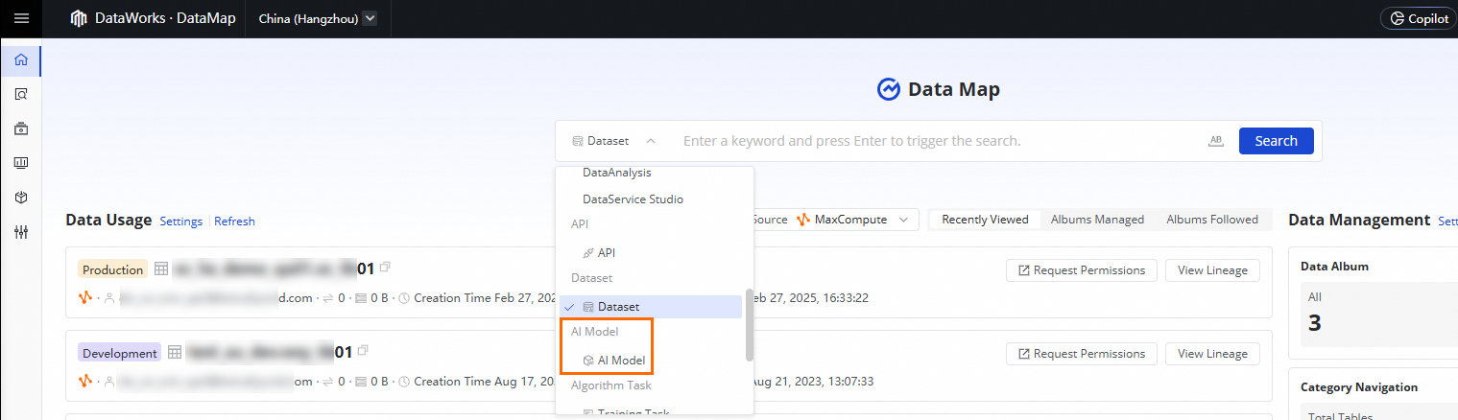Switch to Albums Managed tab
The image size is (1458, 420).
pyautogui.click(x=1097, y=220)
